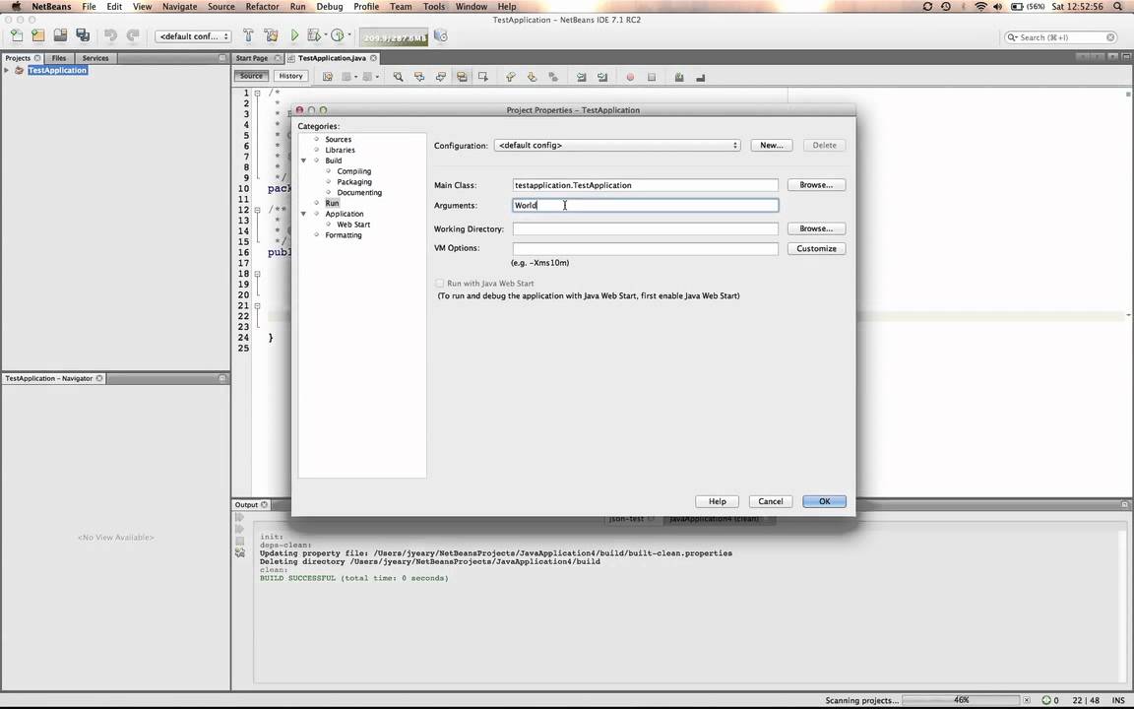Click the red Start Macro Recording icon

click(x=630, y=77)
